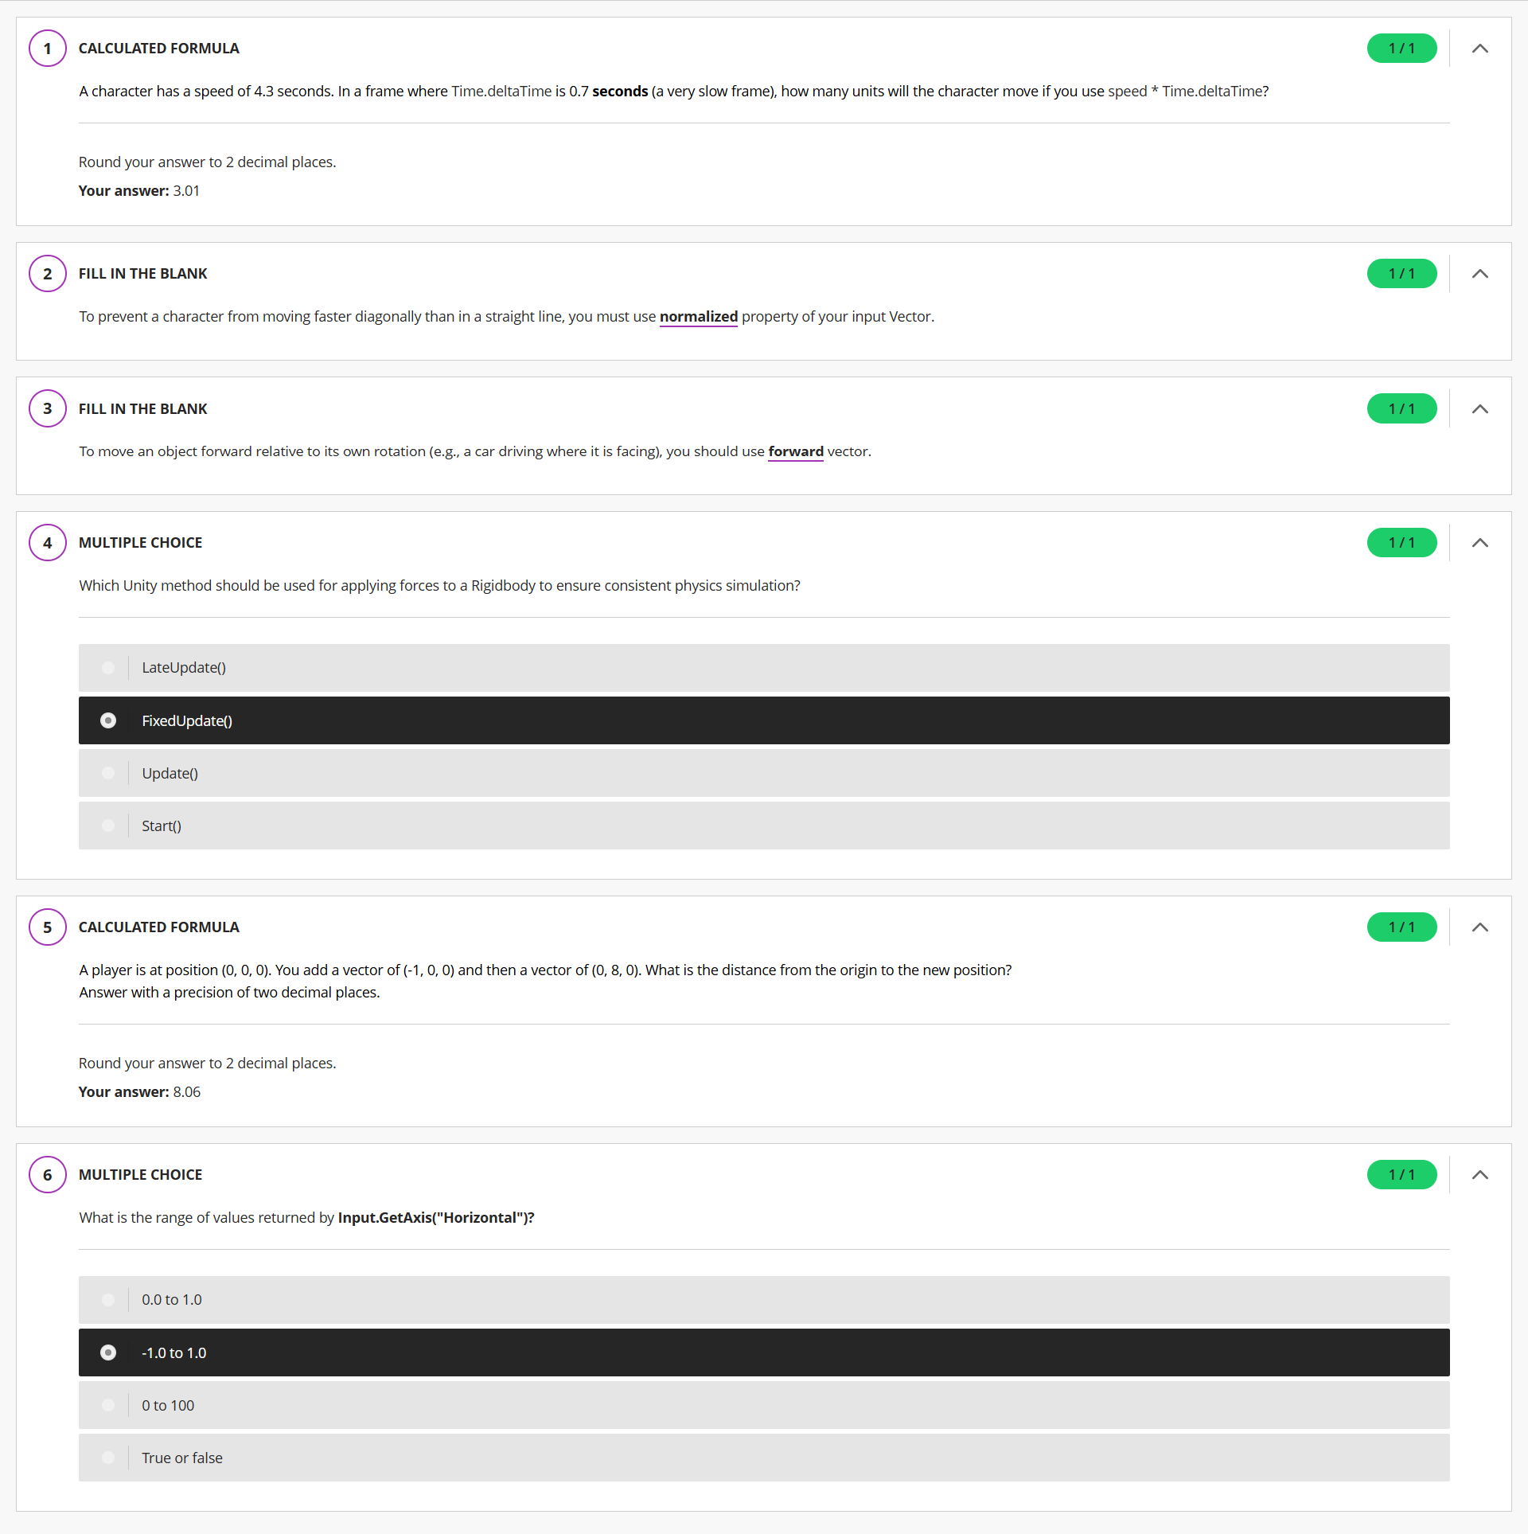Click the question 3 number circle
Image resolution: width=1528 pixels, height=1534 pixels.
click(x=48, y=408)
